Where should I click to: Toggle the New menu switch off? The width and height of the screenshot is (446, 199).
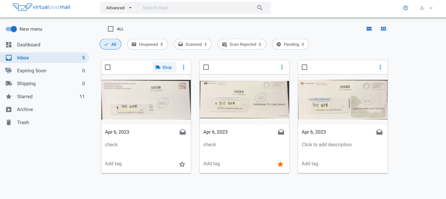coord(11,29)
